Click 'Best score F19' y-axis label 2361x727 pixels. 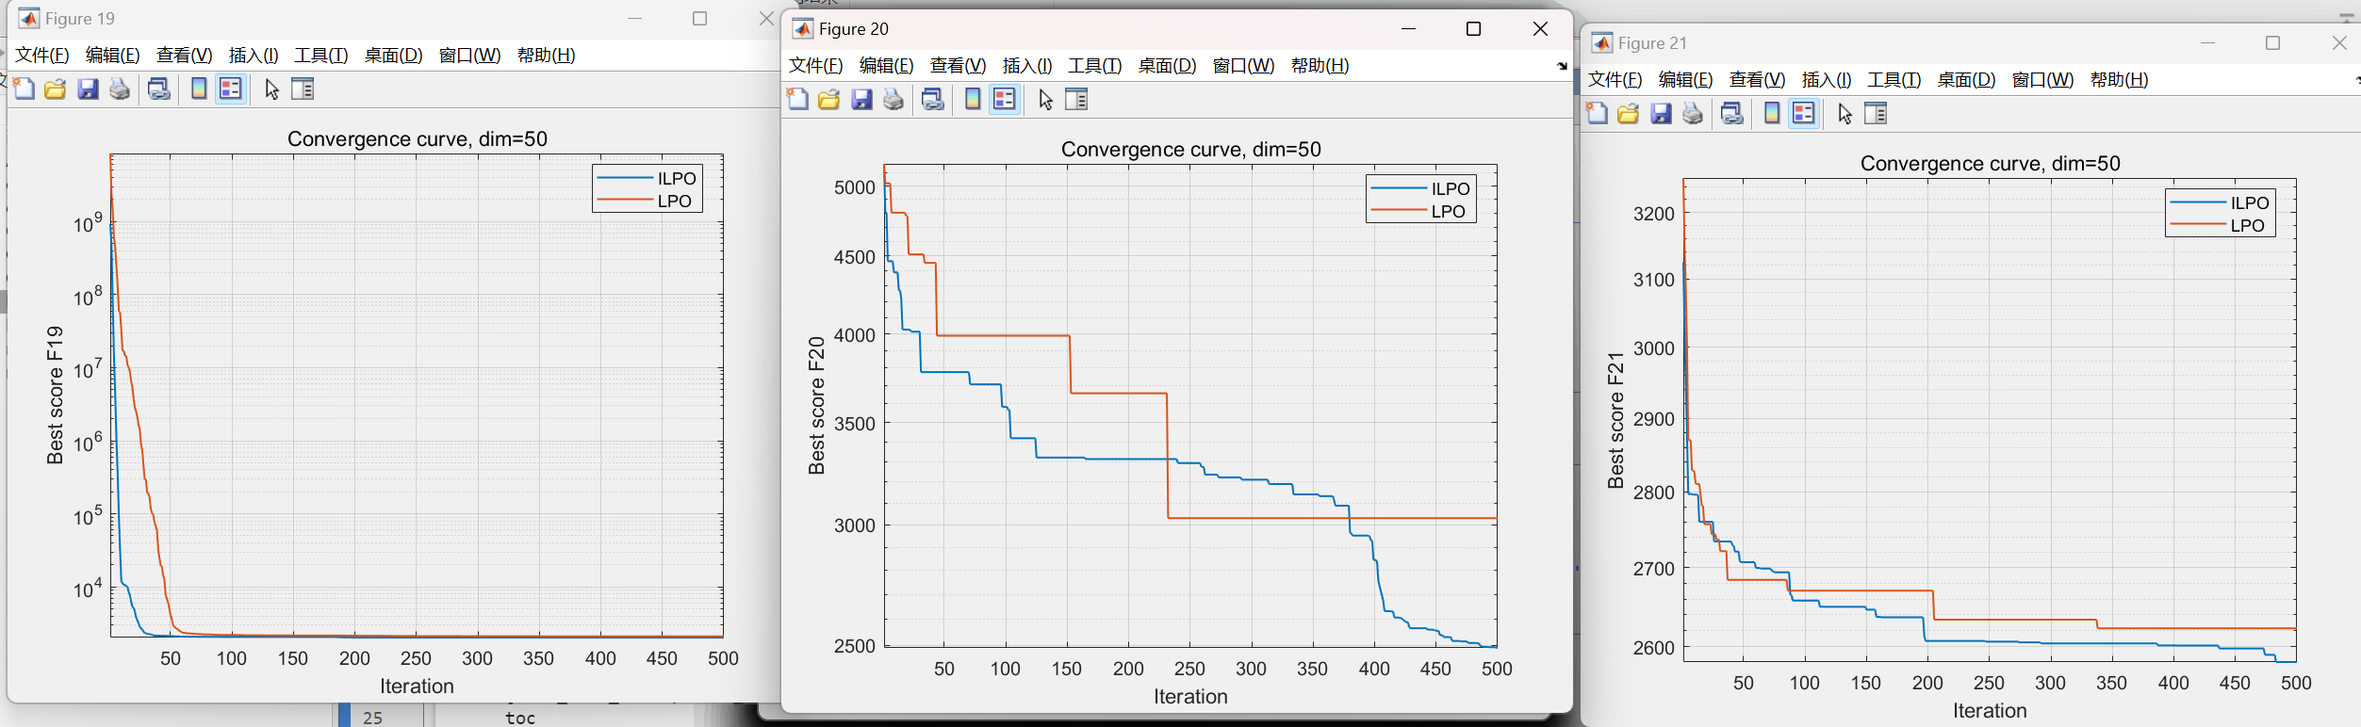pyautogui.click(x=56, y=396)
